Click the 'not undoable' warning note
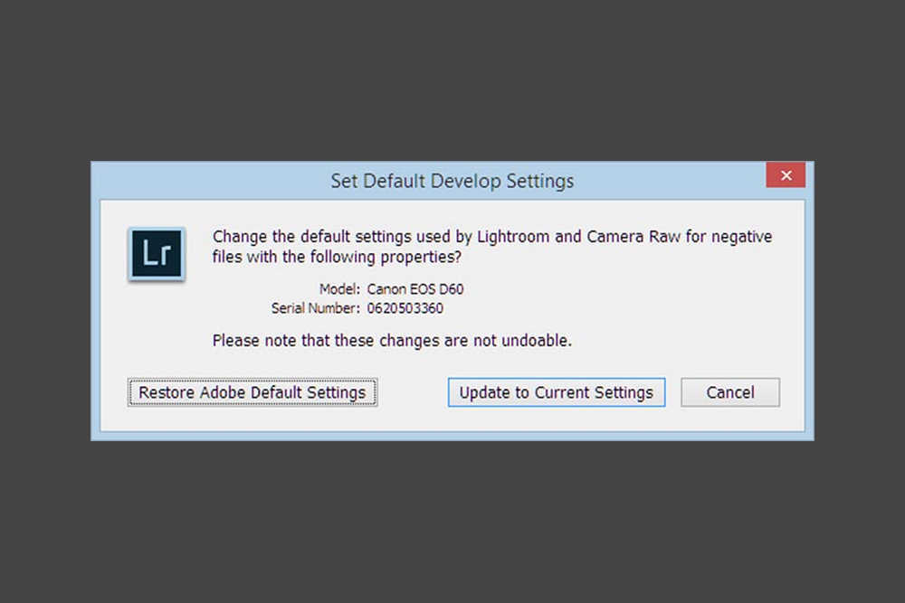This screenshot has width=905, height=603. (392, 341)
